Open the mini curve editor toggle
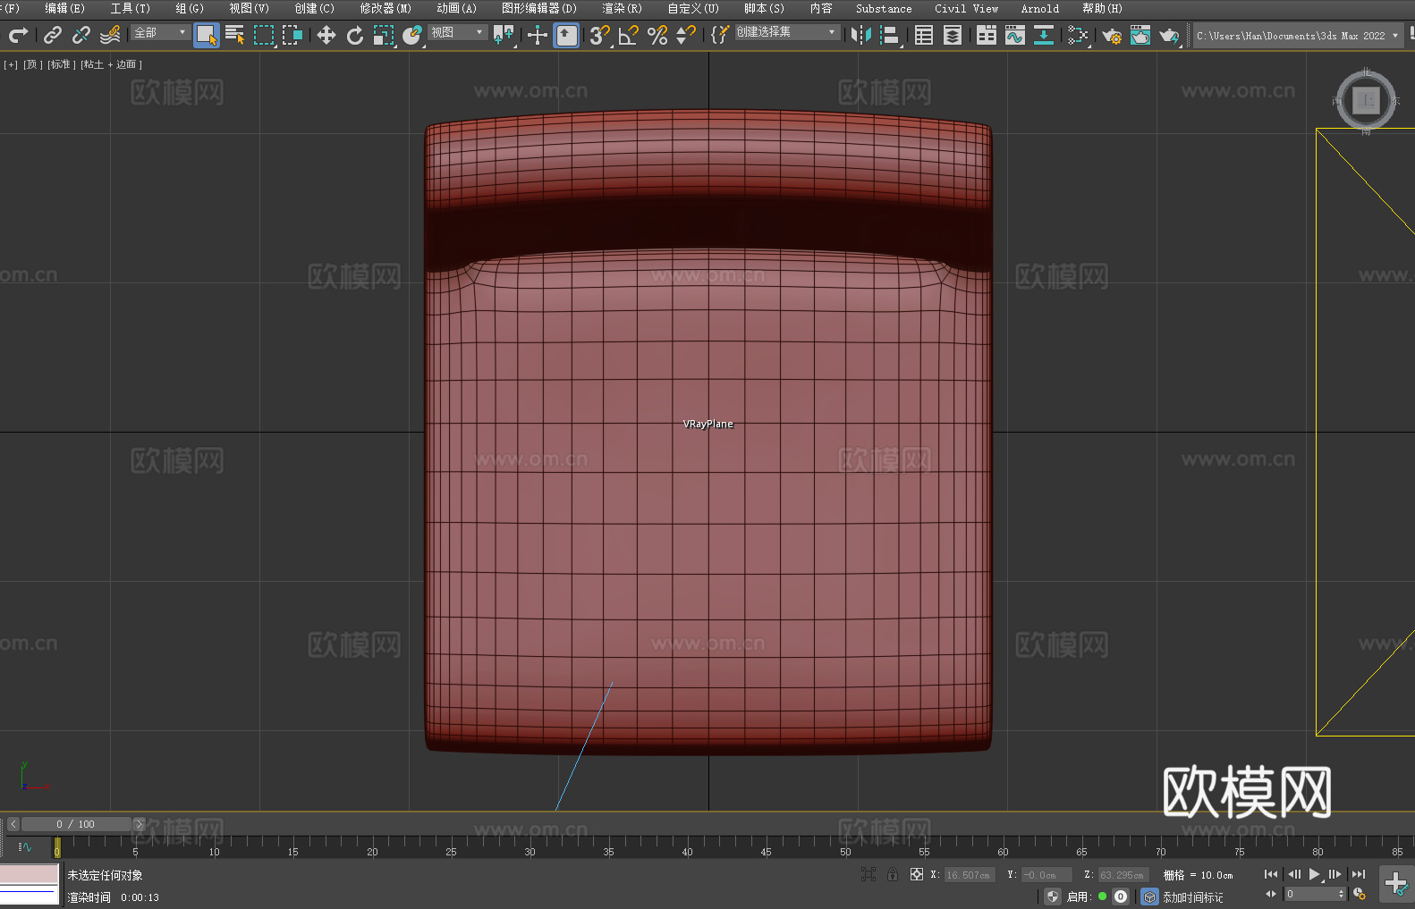The height and width of the screenshot is (909, 1415). 24,846
